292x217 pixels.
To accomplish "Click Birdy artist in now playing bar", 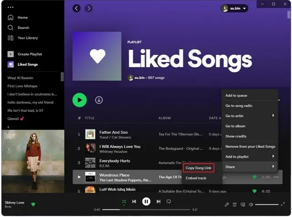I will (8, 207).
